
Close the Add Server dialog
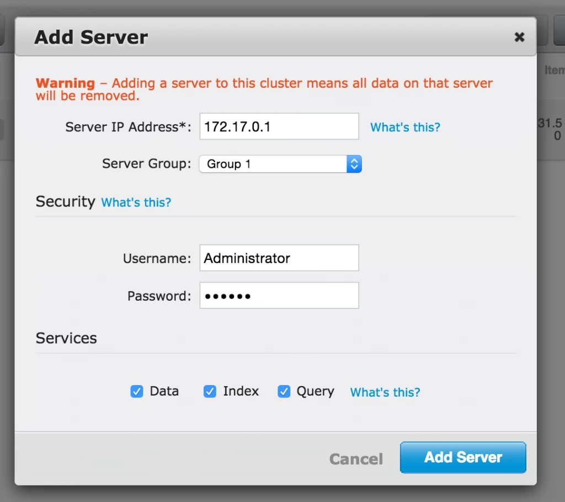[519, 37]
